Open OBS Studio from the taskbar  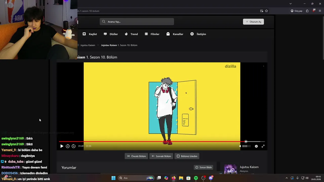coord(203,178)
